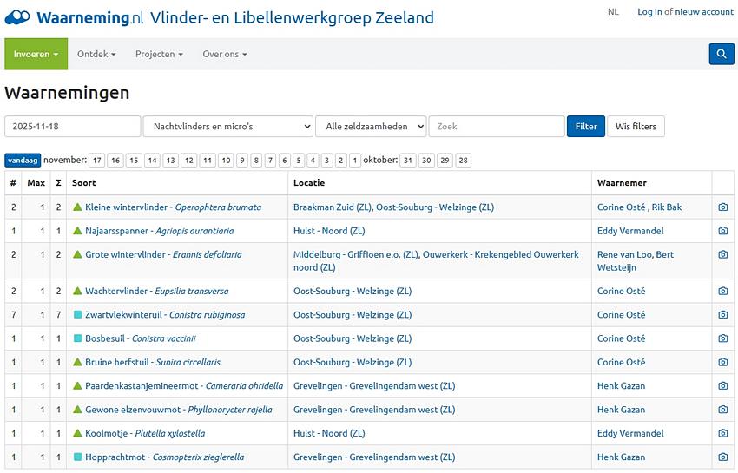Select november 1 date tab
This screenshot has width=738, height=473.
[x=355, y=160]
